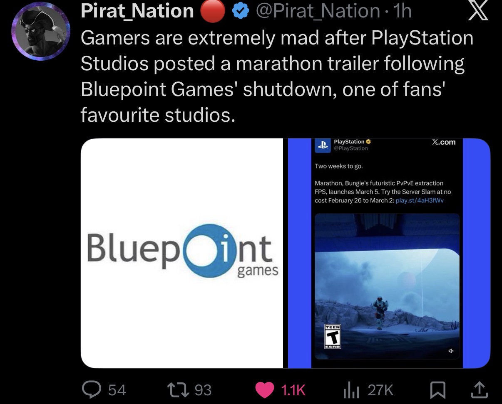Click the tweet text about Bluepoint Games' shutdown
The image size is (502, 404).
(x=277, y=76)
